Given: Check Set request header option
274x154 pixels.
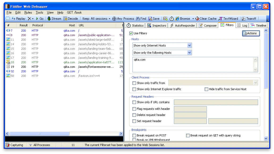Looking at the screenshot, I should click(x=134, y=121).
